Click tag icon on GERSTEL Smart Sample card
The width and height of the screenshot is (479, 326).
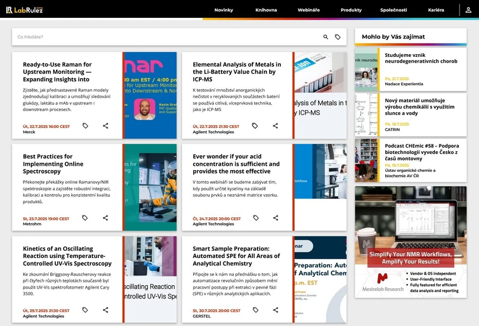256,310
